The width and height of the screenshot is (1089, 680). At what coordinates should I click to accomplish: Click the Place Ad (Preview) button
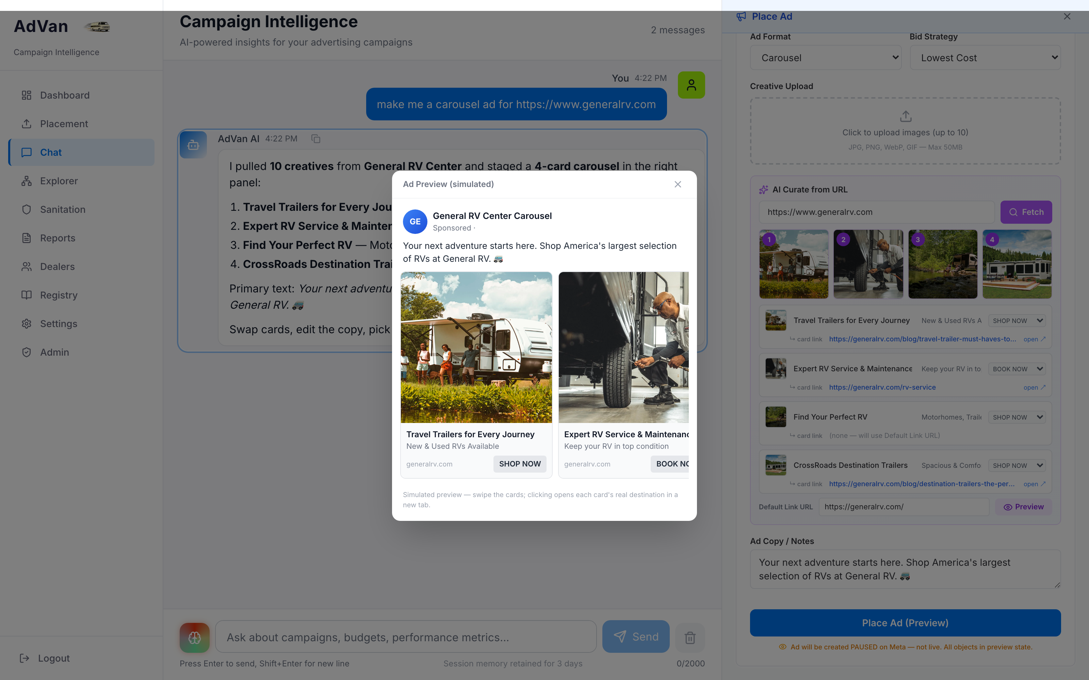point(905,623)
